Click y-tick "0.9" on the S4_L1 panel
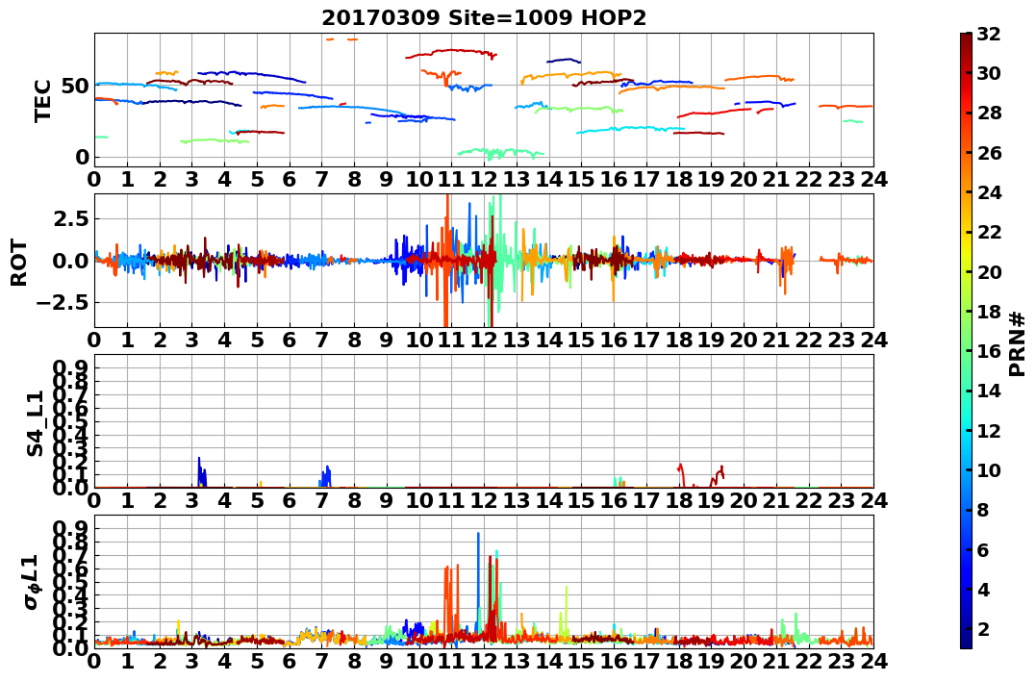The width and height of the screenshot is (1036, 682). click(x=72, y=367)
